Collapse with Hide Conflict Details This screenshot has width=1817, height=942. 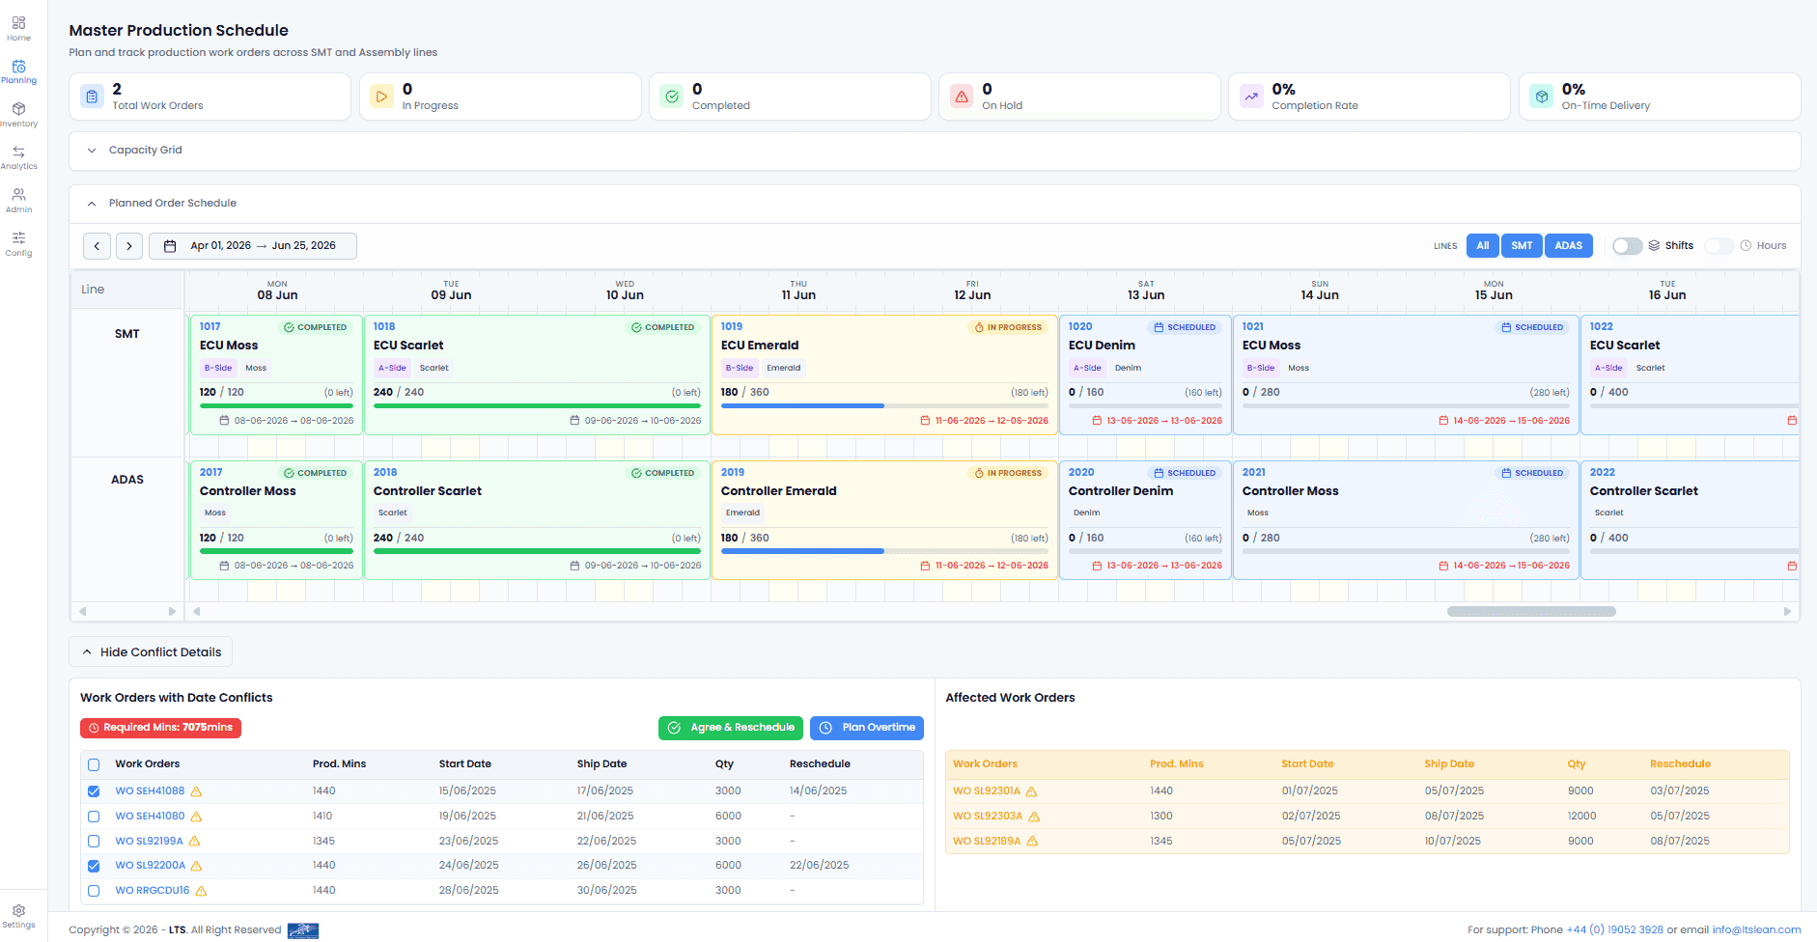tap(151, 652)
